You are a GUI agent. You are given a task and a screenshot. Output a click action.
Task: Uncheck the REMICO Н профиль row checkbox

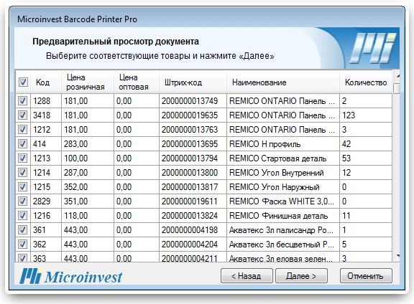[x=23, y=144]
